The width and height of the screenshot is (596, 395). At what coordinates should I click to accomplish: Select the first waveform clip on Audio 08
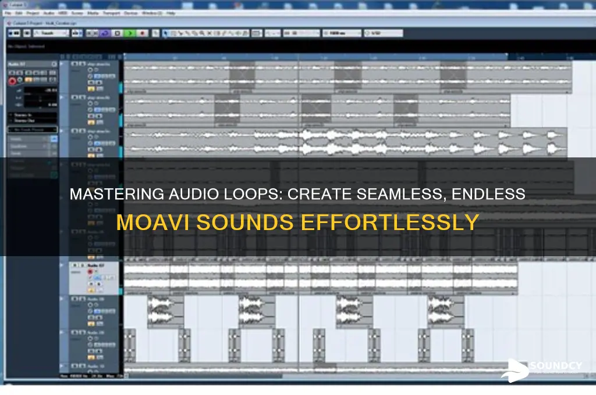coord(166,312)
